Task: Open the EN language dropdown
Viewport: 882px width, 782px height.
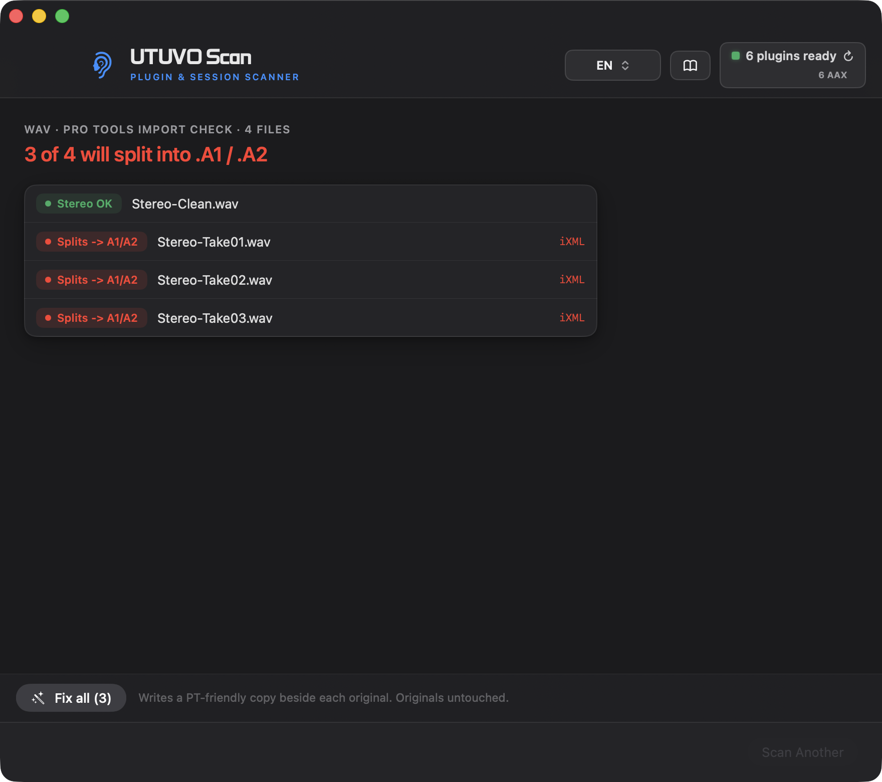Action: (612, 65)
